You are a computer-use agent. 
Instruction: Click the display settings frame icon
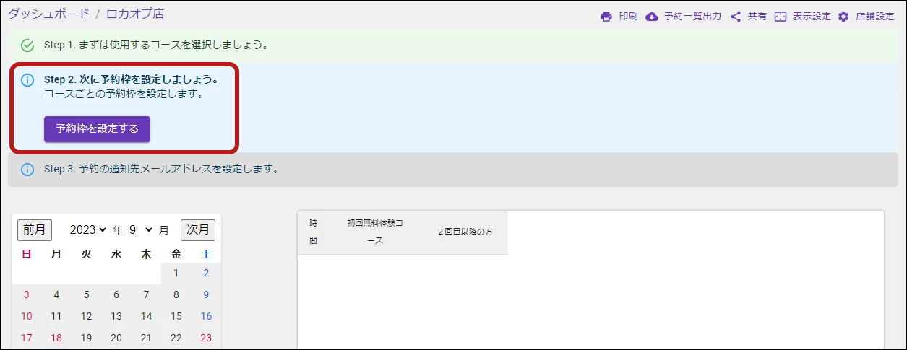click(781, 17)
